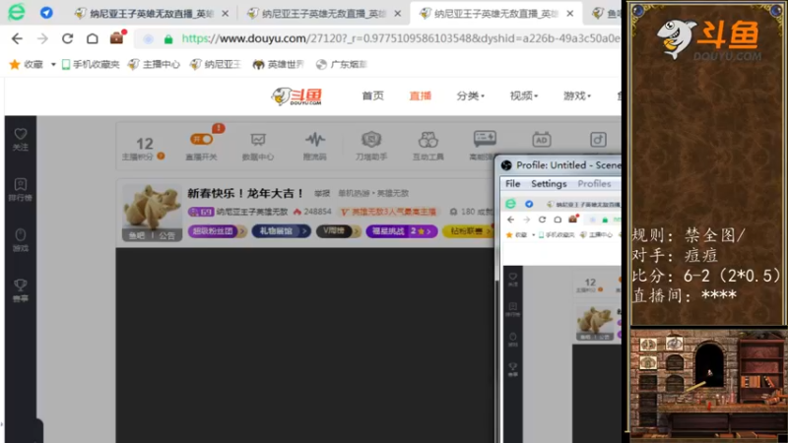788x443 pixels.
Task: Open the 首页 navigation item
Action: pyautogui.click(x=373, y=95)
